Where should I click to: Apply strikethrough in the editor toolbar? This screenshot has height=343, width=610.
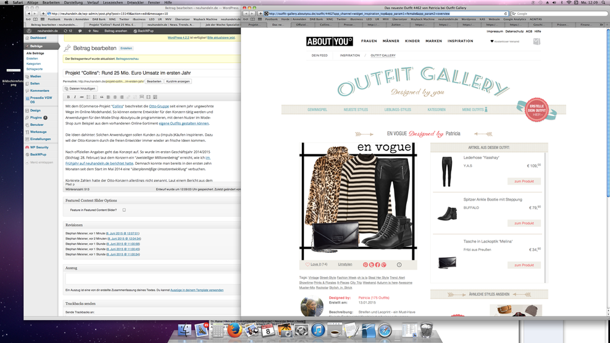(81, 97)
